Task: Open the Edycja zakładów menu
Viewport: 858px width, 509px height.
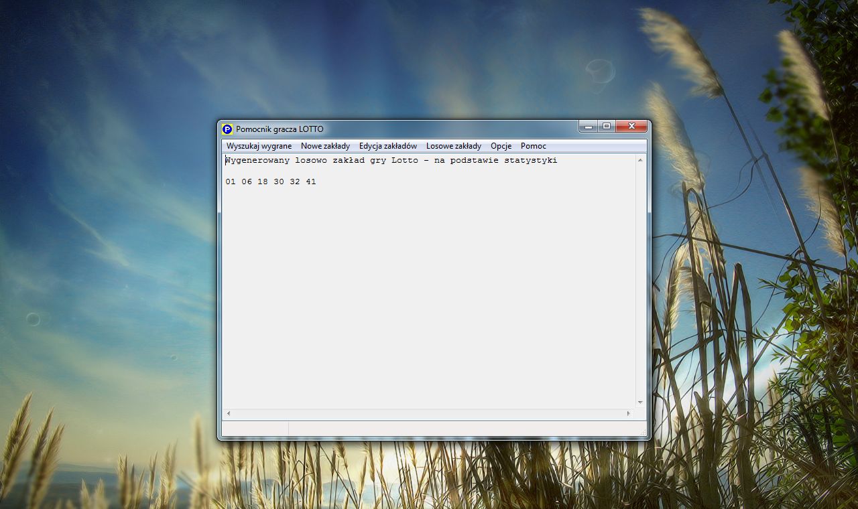Action: (388, 146)
